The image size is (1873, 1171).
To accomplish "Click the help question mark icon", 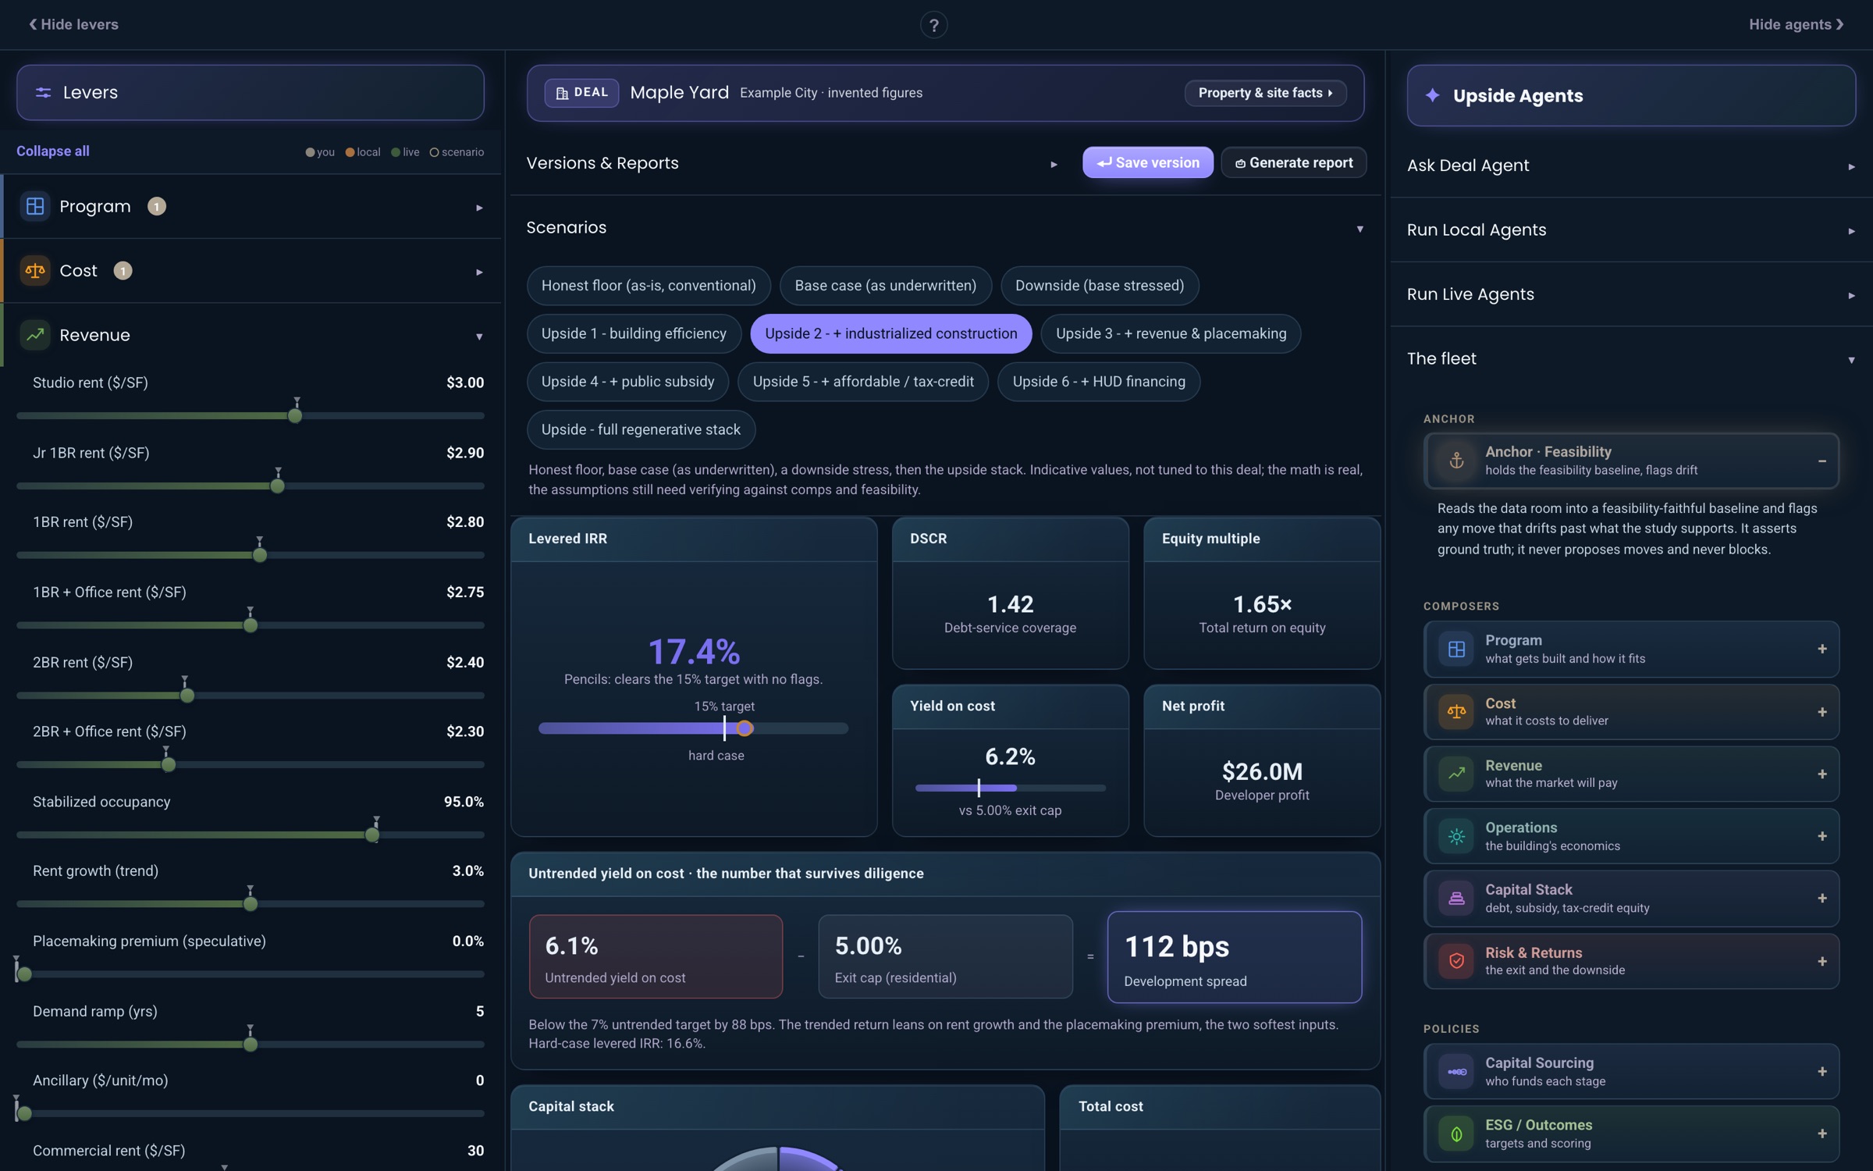I will pyautogui.click(x=933, y=25).
